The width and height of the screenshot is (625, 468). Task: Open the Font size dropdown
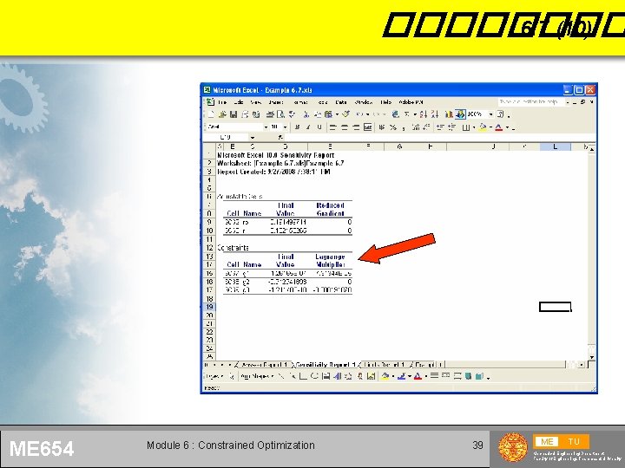(x=285, y=127)
